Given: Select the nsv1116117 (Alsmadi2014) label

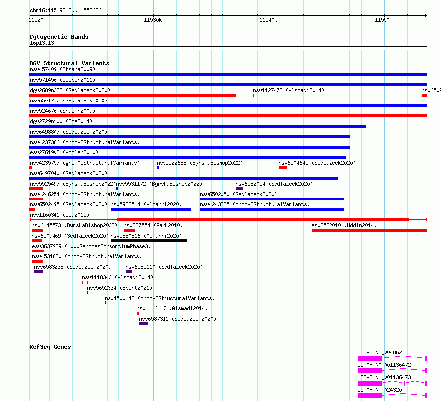Looking at the screenshot, I should pos(172,308).
